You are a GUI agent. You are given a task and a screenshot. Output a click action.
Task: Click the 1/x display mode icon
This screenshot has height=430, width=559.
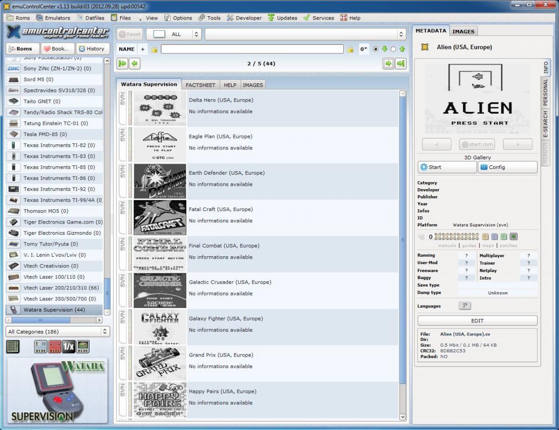pyautogui.click(x=69, y=347)
